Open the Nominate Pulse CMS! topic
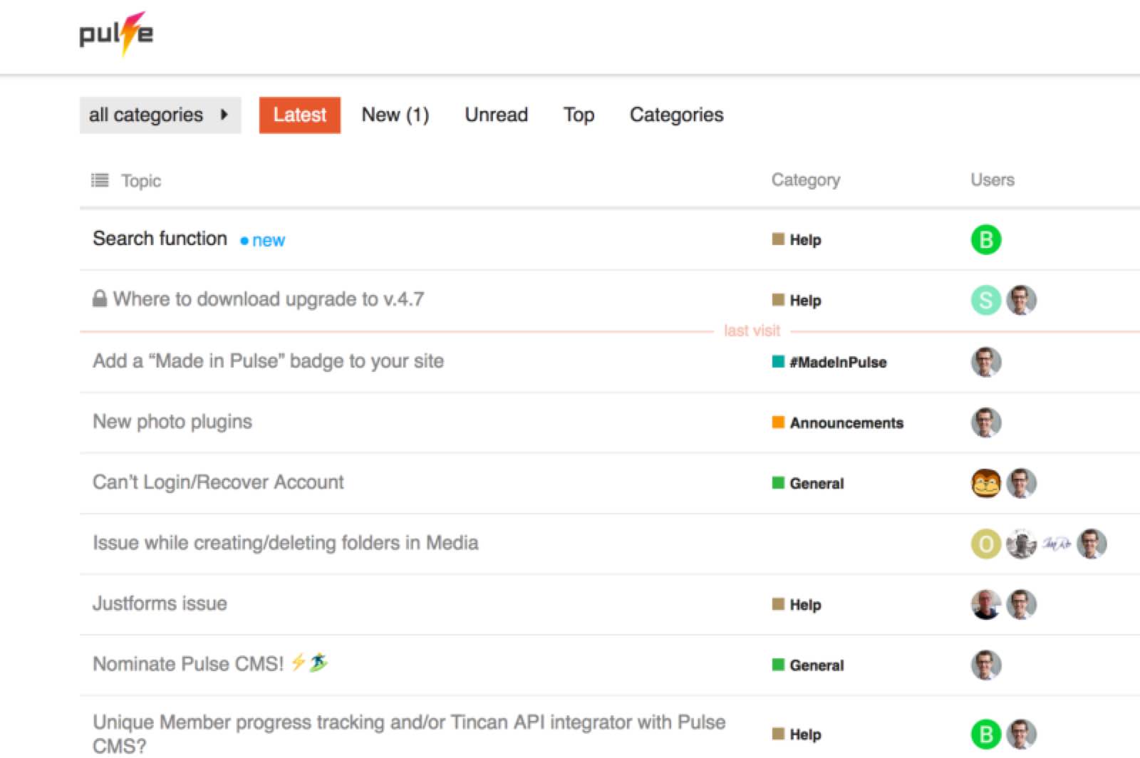Viewport: 1140px width, 758px height. [x=210, y=664]
